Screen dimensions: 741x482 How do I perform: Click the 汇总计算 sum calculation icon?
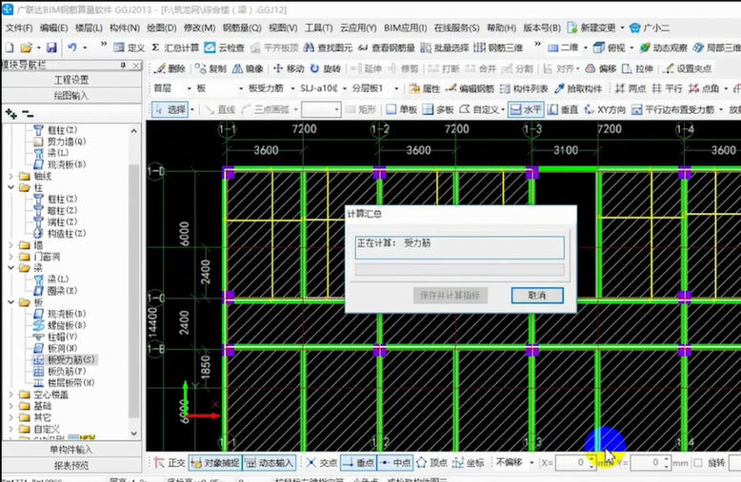coord(175,48)
